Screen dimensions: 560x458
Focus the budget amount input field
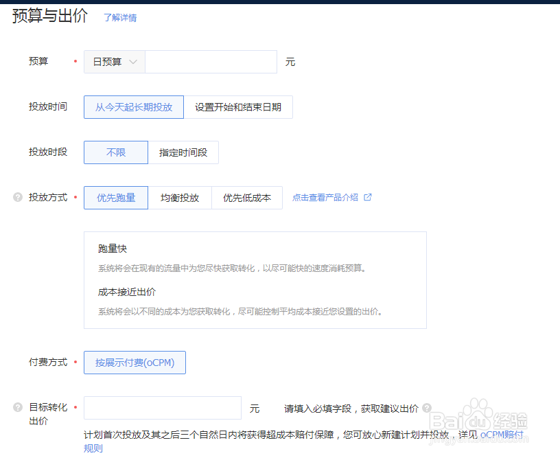point(211,62)
